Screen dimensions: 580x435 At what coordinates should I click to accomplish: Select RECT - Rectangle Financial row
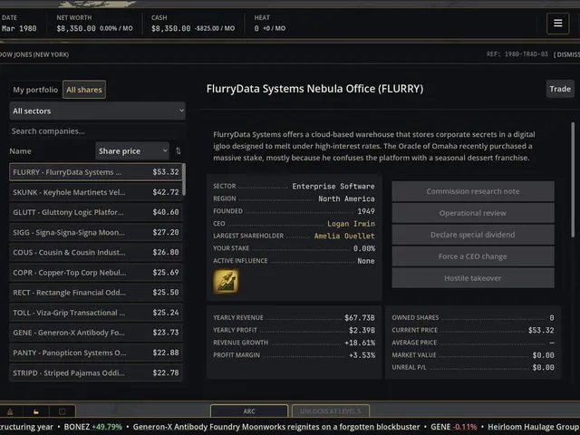coord(96,292)
